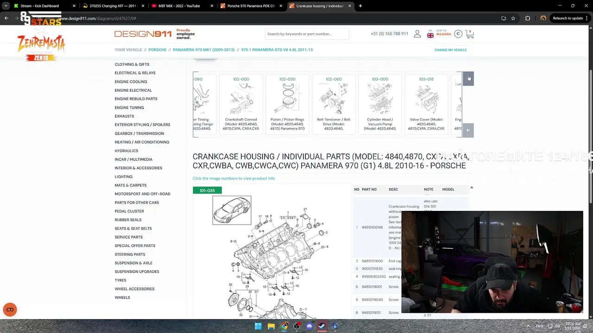Click the PANAMERA 970 MK1 (2009-2013) breadcrumb

pyautogui.click(x=204, y=49)
